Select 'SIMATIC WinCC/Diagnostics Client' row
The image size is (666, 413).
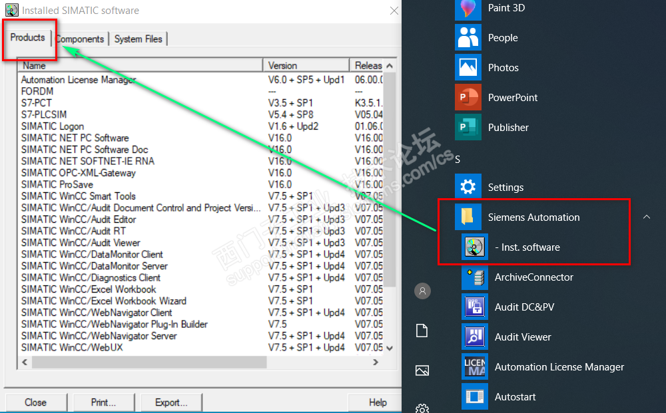(201, 278)
